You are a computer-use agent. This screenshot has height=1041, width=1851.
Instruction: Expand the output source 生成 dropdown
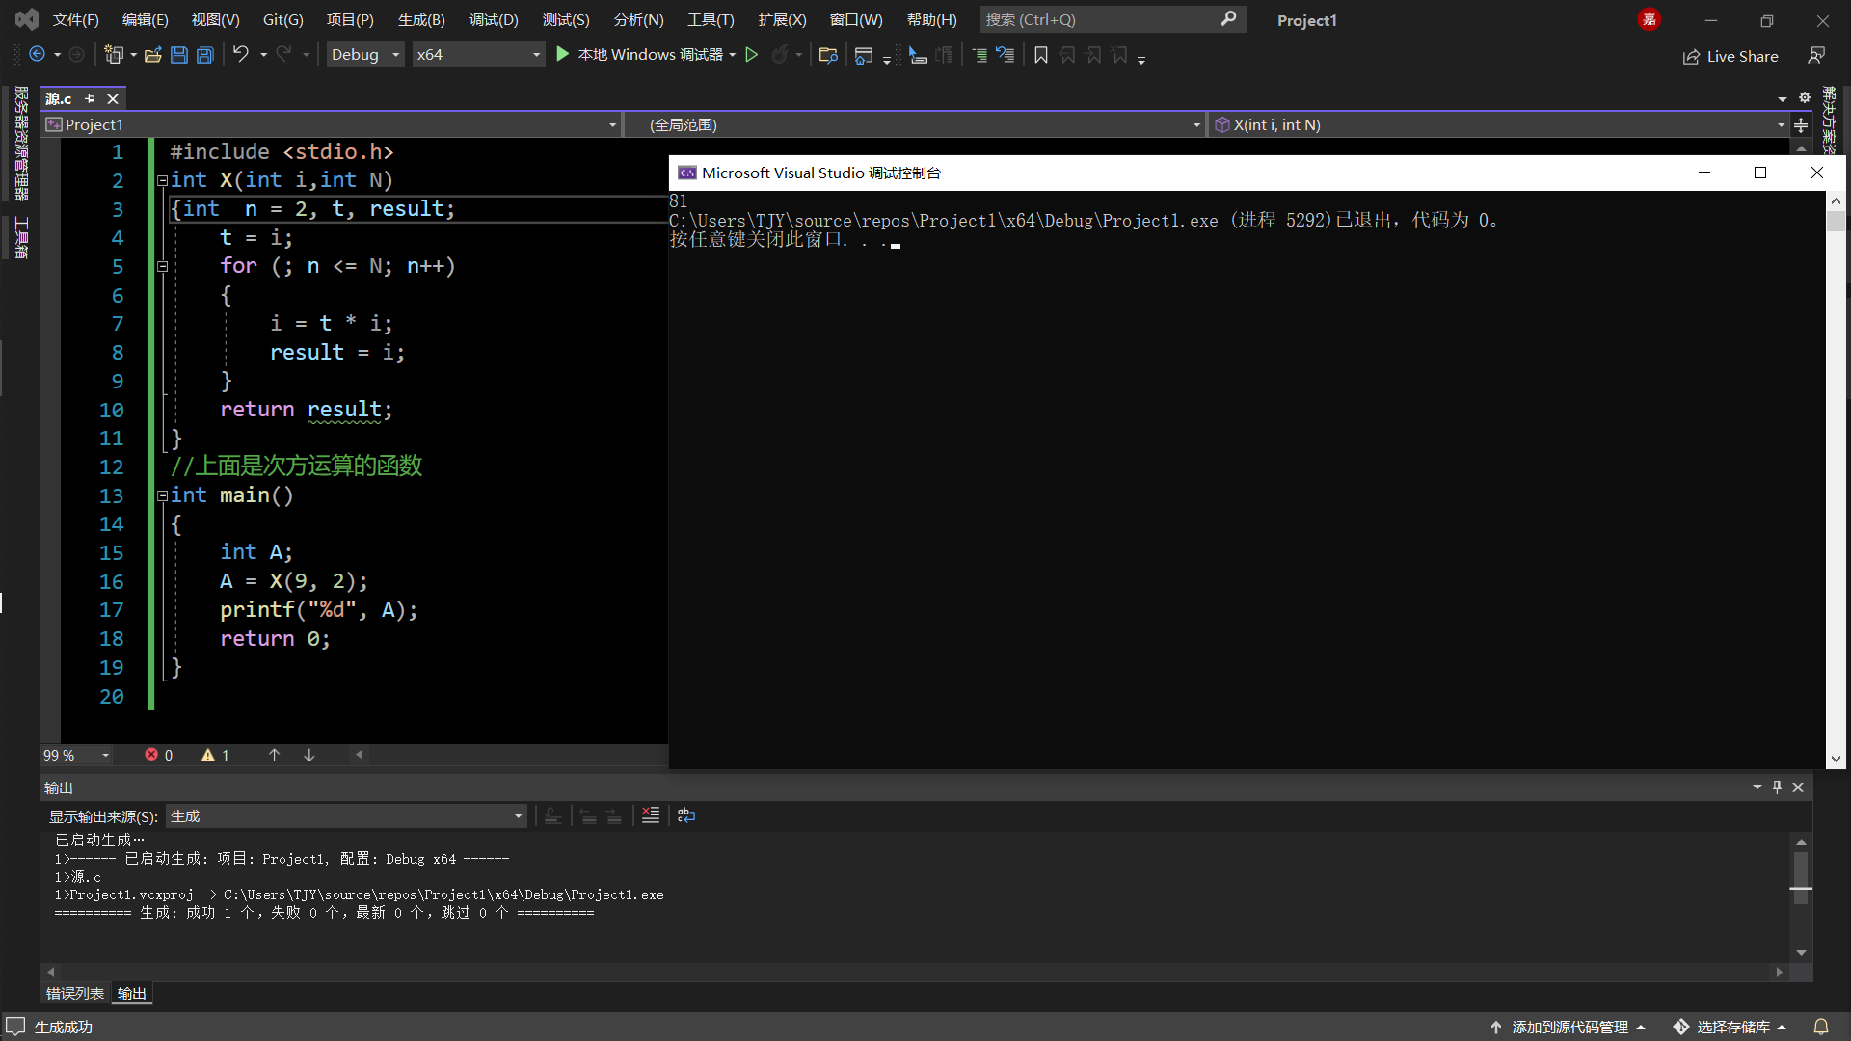click(518, 816)
